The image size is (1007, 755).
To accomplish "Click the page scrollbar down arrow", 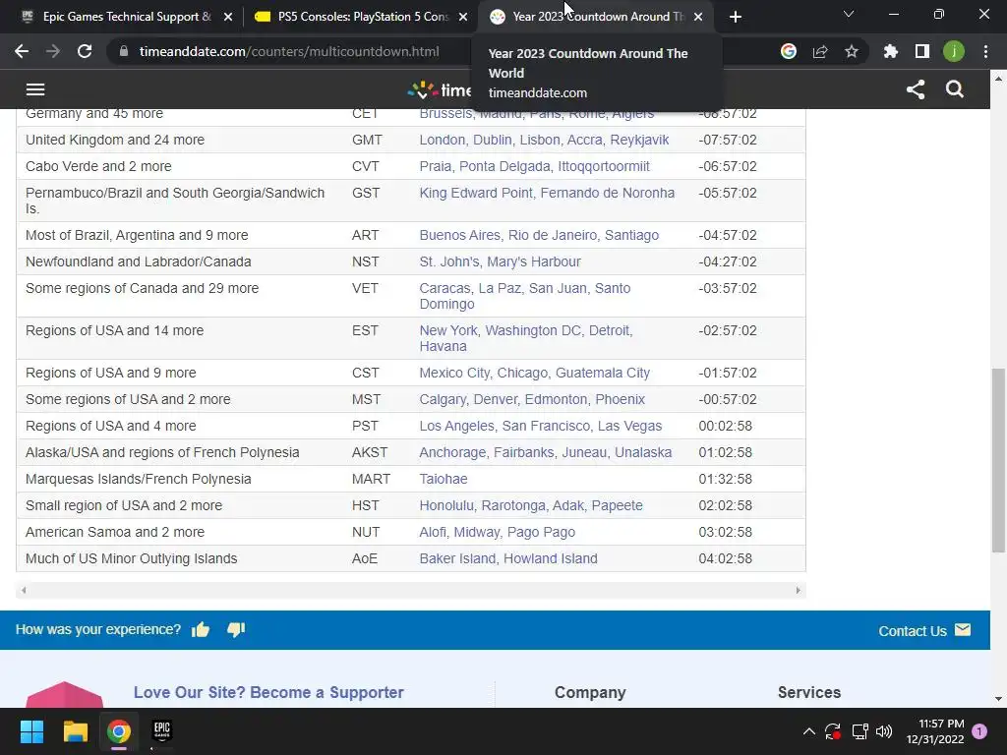I will point(998,699).
